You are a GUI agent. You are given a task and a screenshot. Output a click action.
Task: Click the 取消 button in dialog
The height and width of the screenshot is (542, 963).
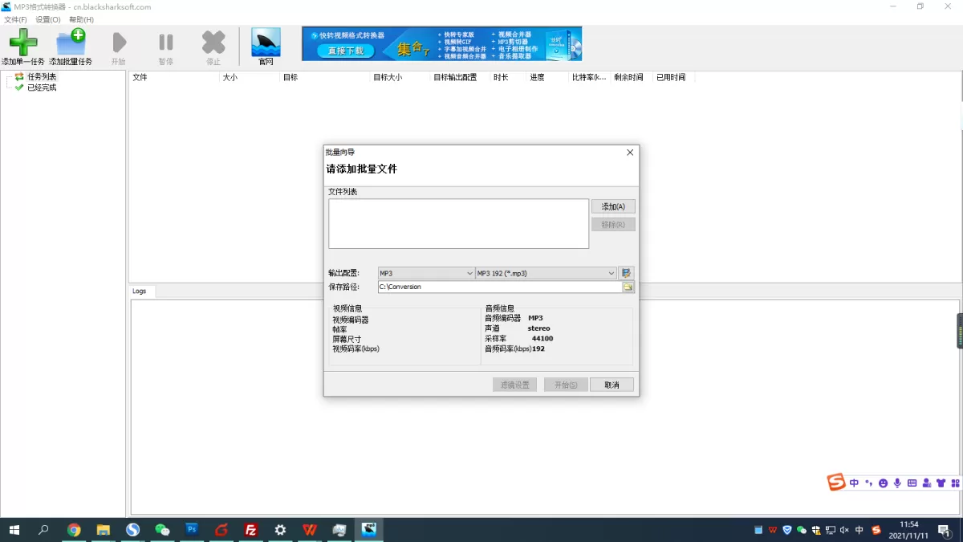click(x=612, y=385)
